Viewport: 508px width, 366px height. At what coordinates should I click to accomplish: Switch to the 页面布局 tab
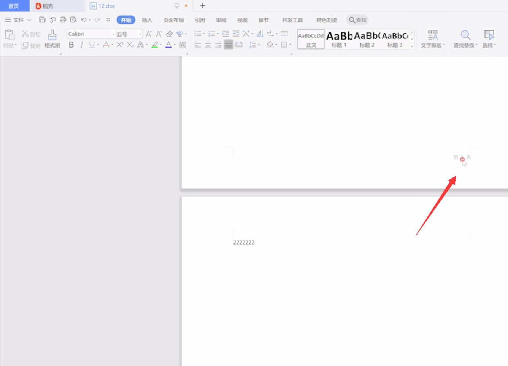coord(173,20)
